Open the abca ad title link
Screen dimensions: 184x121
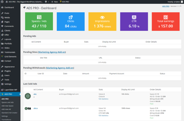(x=36, y=108)
